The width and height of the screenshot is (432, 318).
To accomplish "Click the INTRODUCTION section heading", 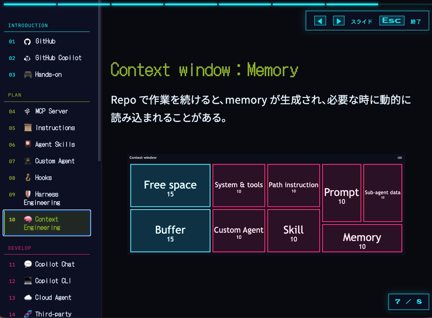I will click(28, 26).
